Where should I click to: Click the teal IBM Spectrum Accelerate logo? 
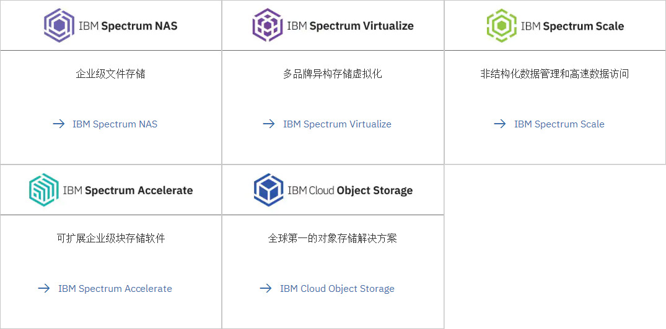point(44,190)
